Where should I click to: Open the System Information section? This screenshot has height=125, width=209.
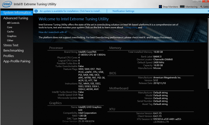(x=17, y=13)
